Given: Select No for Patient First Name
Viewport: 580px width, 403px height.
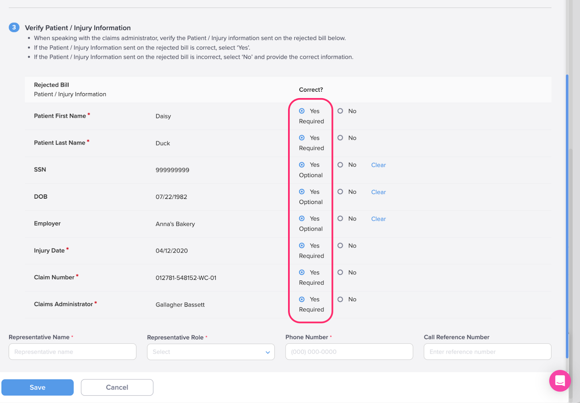Looking at the screenshot, I should pyautogui.click(x=340, y=111).
